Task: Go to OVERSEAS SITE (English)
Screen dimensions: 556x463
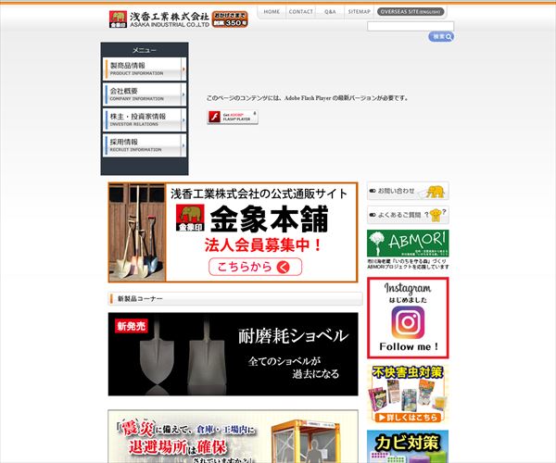Action: [x=411, y=12]
